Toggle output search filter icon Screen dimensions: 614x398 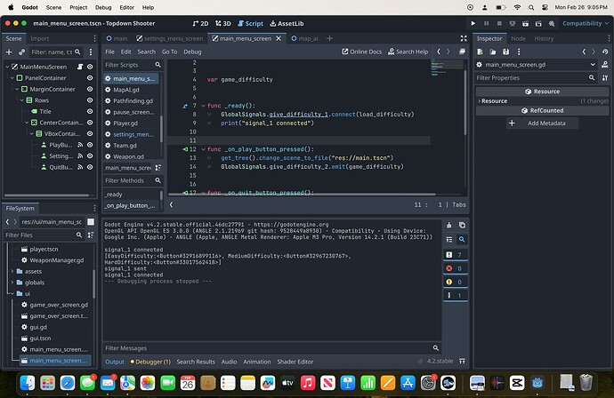point(462,239)
